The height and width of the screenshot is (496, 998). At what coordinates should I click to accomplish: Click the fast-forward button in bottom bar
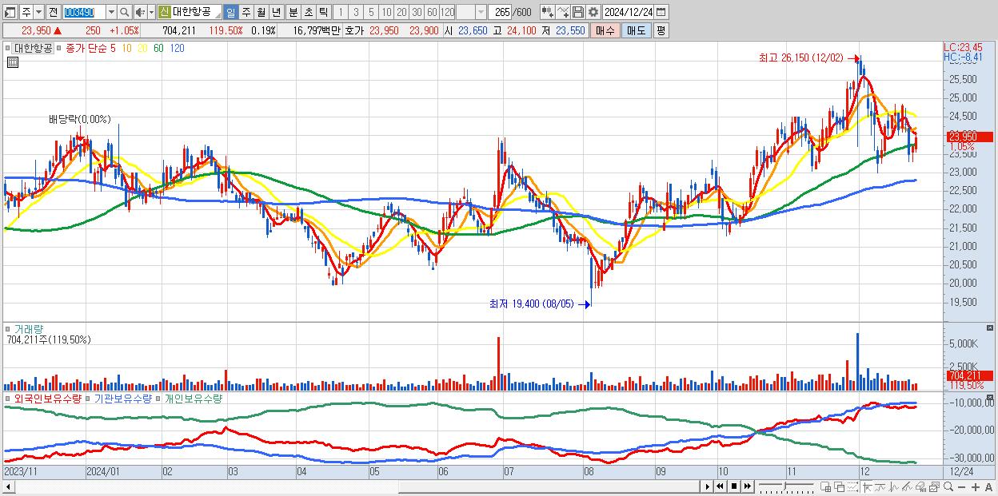748,486
